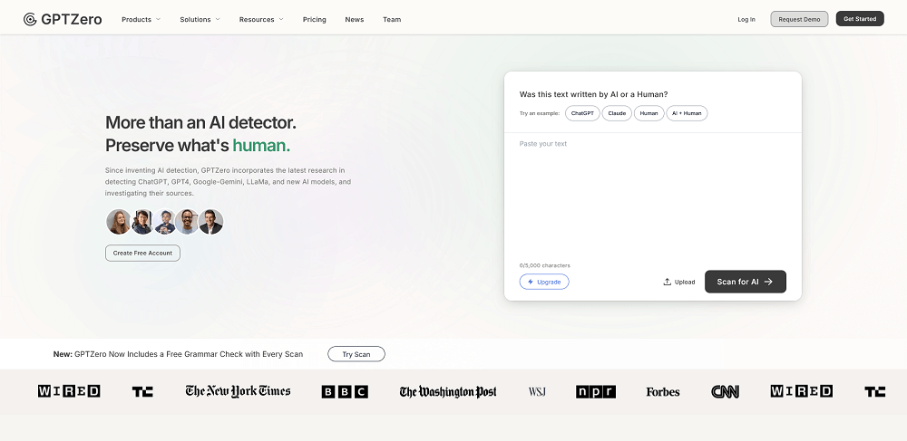907x441 pixels.
Task: Try the Human example text
Action: (x=649, y=113)
